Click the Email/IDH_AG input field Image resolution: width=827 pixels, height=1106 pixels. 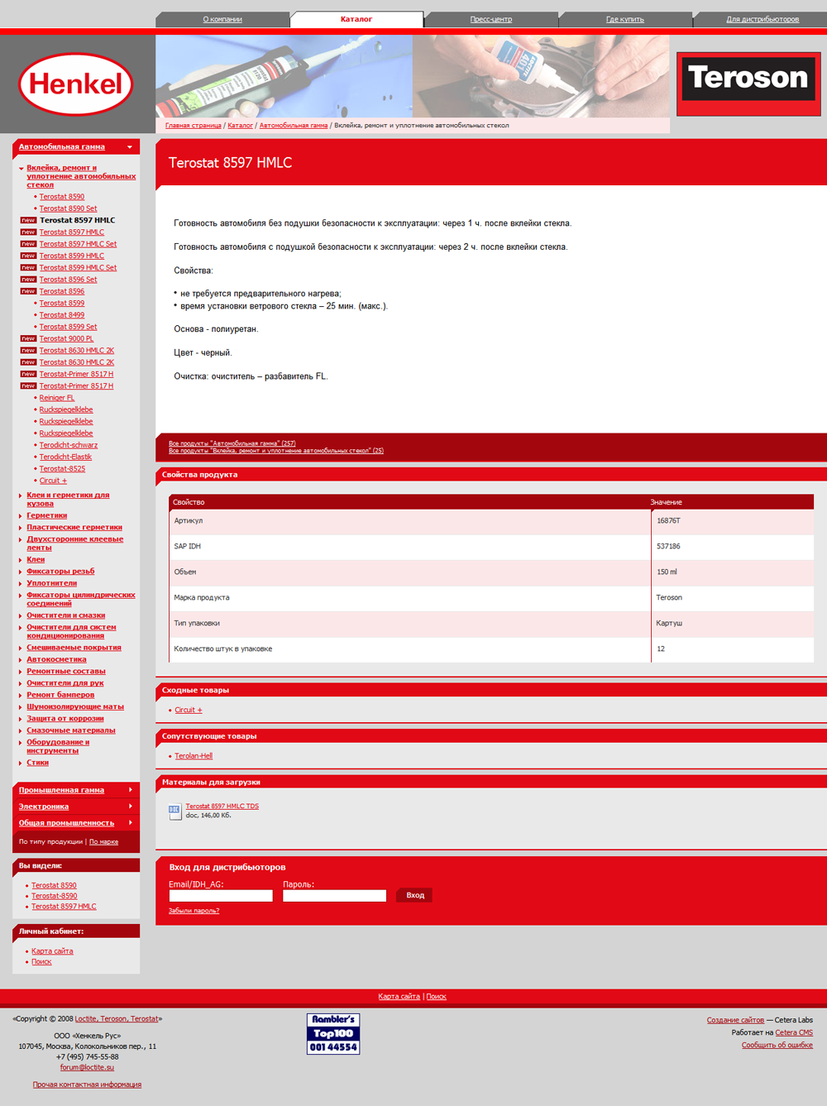pos(221,895)
